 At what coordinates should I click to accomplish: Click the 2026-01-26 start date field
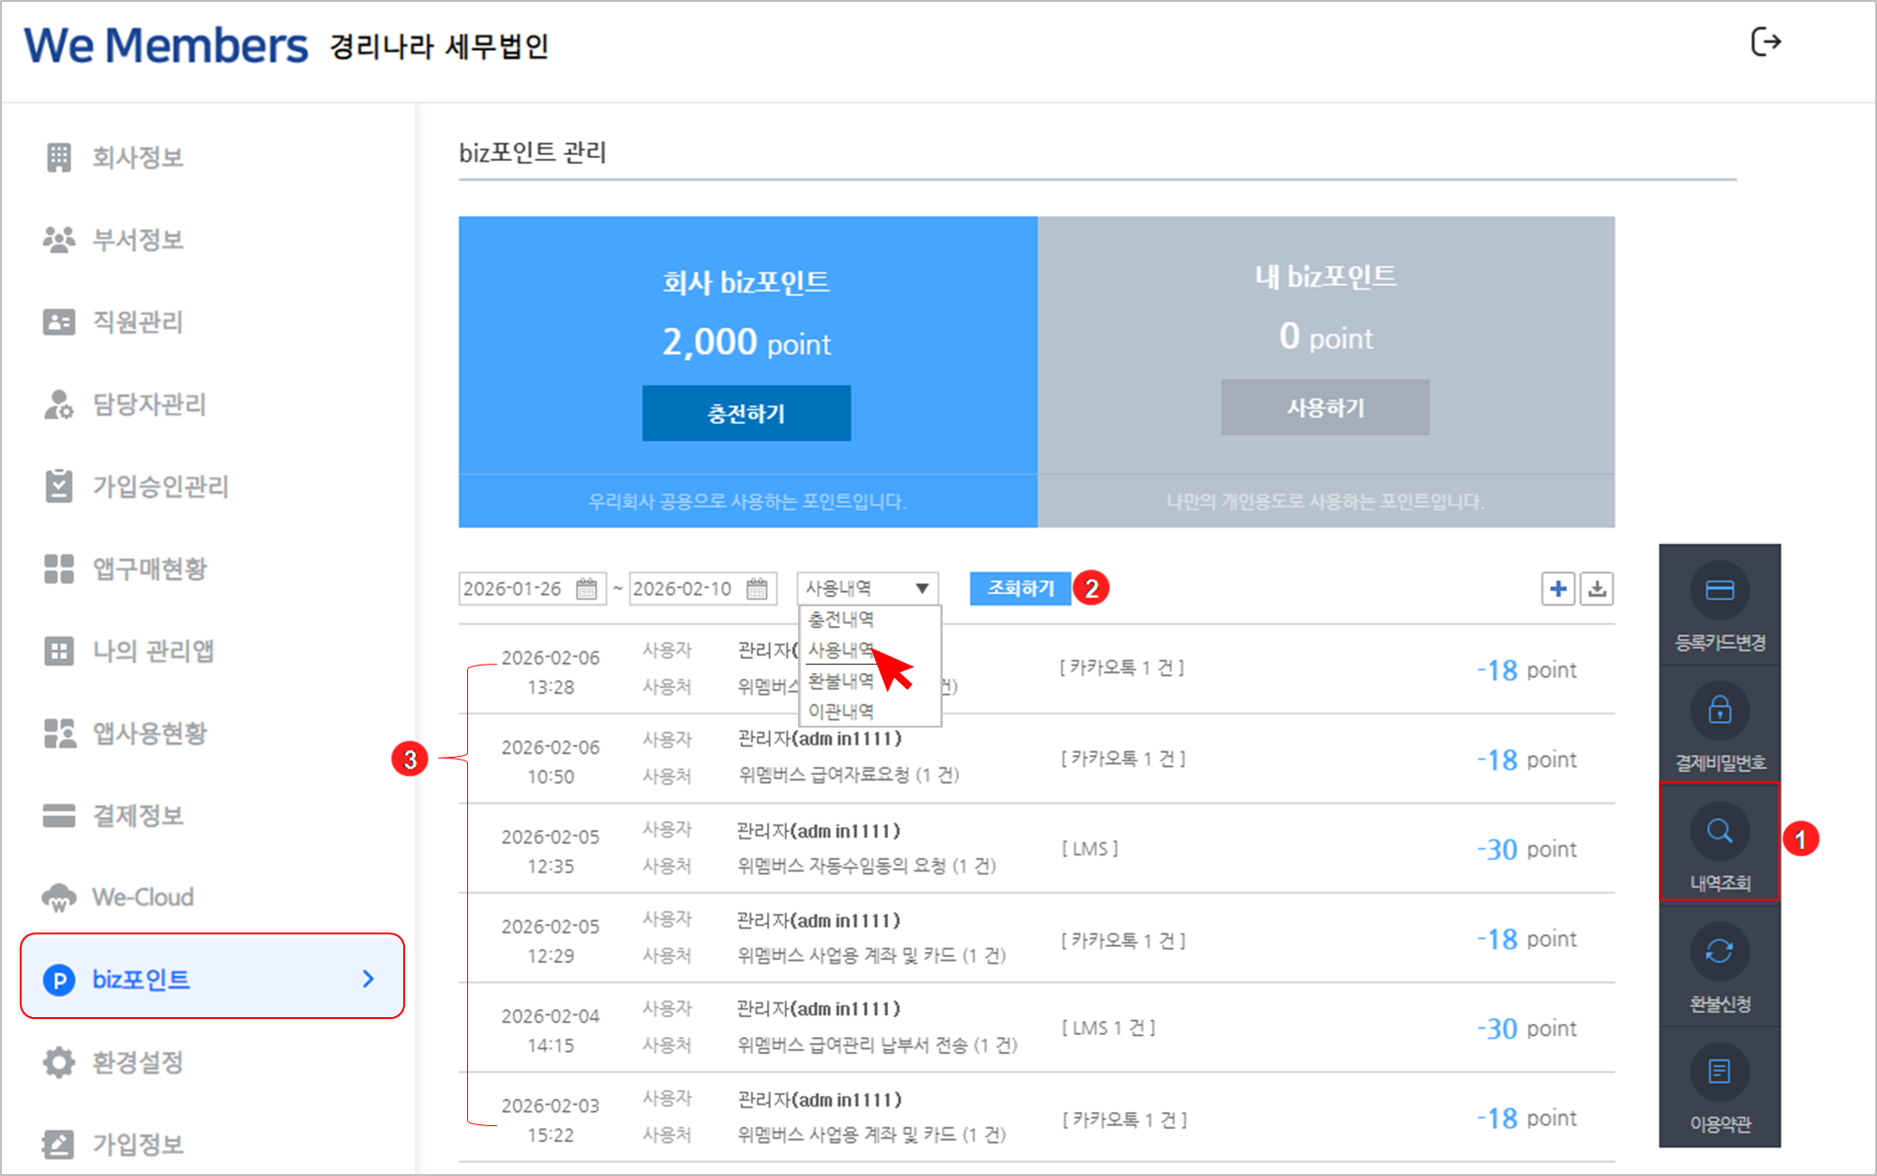click(x=513, y=589)
